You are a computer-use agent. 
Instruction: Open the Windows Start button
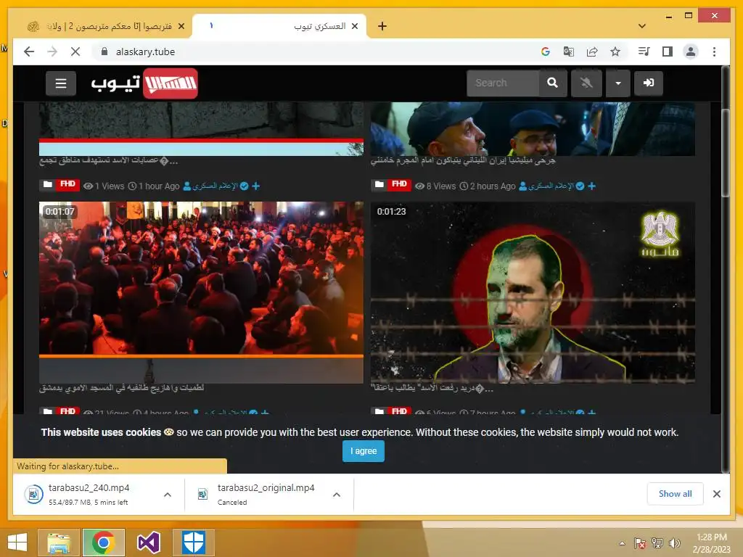[x=17, y=542]
